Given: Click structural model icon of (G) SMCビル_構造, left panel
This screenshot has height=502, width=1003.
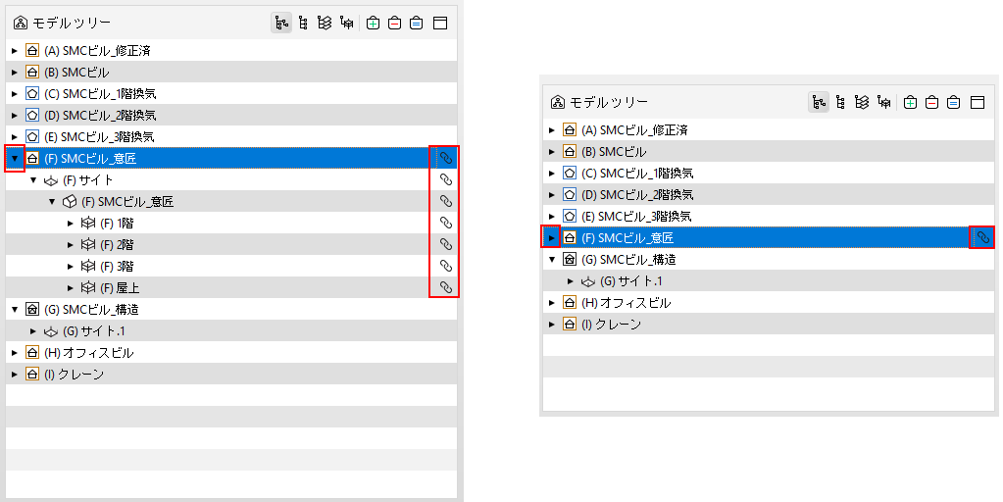Looking at the screenshot, I should (x=32, y=310).
